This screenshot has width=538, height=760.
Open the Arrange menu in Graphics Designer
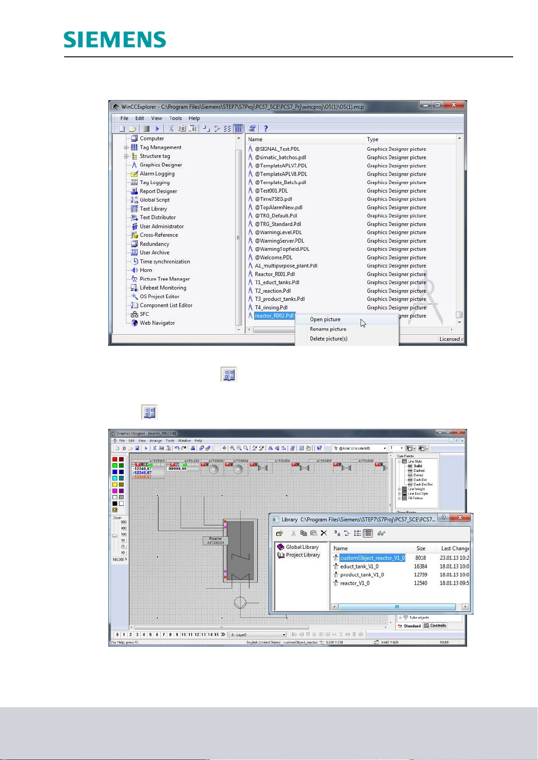[156, 441]
